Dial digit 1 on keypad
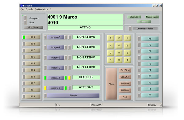The height and width of the screenshot is (120, 184). pyautogui.click(x=110, y=38)
